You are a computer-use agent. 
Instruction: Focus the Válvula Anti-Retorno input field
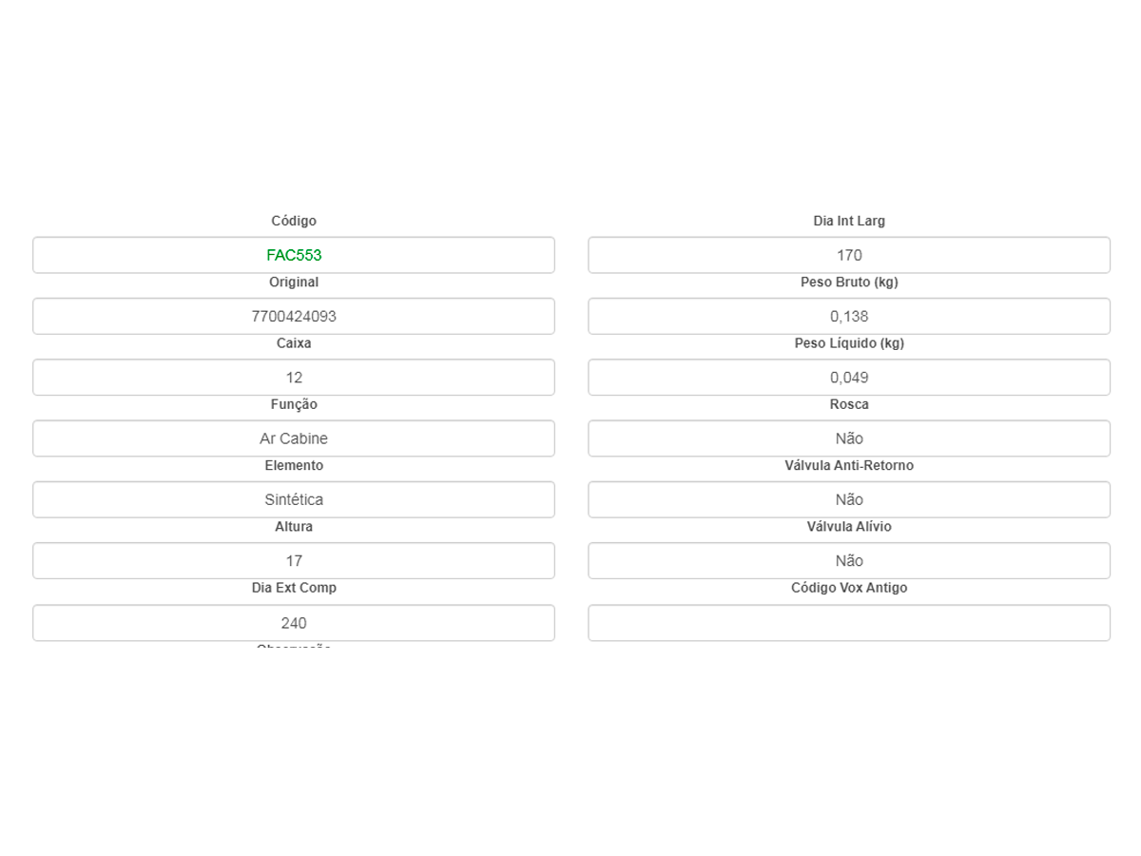[x=849, y=499]
